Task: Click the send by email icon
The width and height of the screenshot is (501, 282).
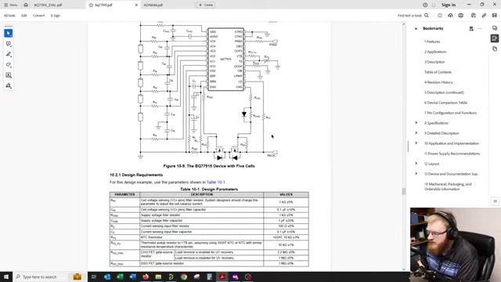Action: 495,16
